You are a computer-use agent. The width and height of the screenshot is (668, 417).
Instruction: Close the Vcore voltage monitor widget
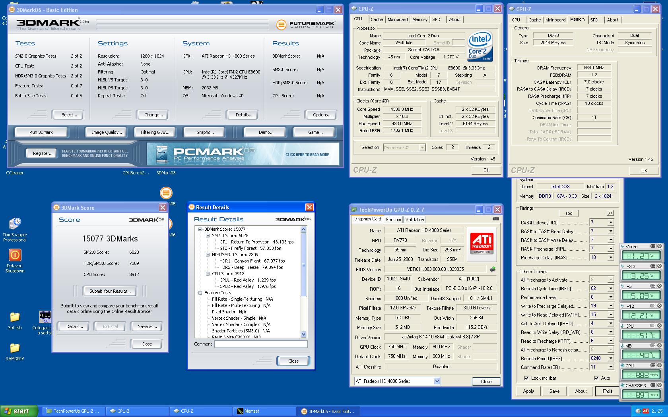tap(660, 247)
